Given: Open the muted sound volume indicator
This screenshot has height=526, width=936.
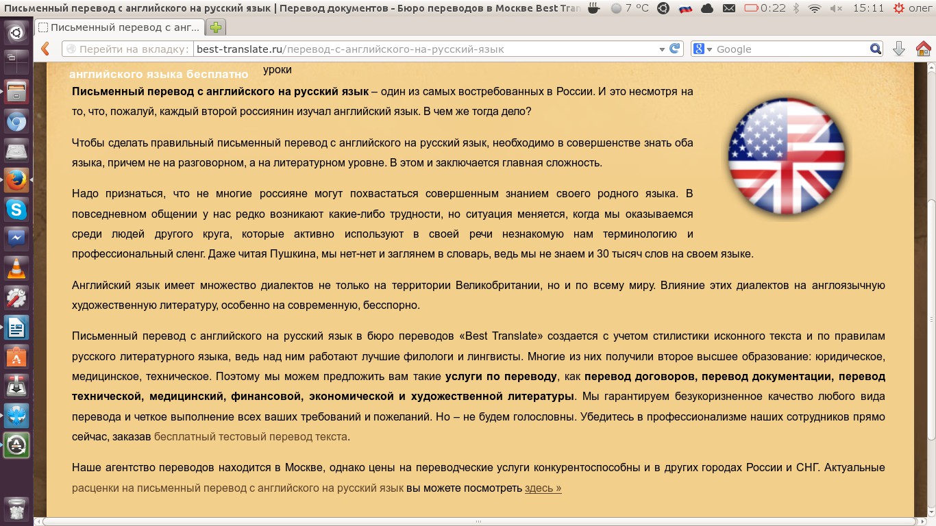Looking at the screenshot, I should tap(836, 8).
